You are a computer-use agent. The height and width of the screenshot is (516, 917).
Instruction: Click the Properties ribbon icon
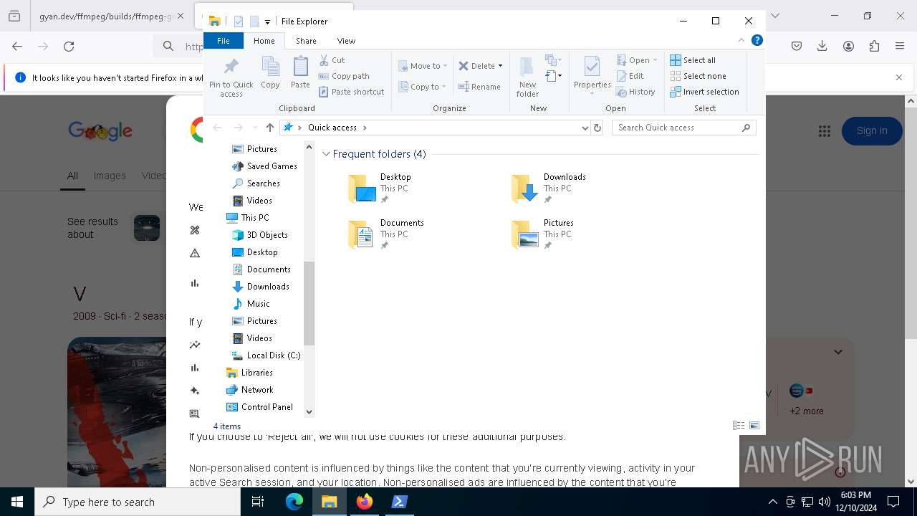click(592, 77)
